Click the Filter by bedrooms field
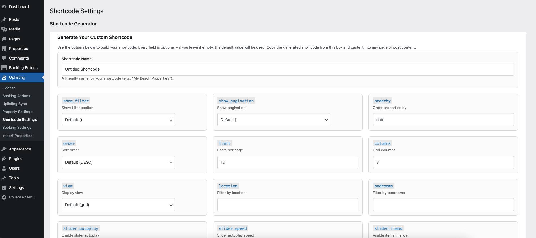The width and height of the screenshot is (536, 238). [x=443, y=205]
